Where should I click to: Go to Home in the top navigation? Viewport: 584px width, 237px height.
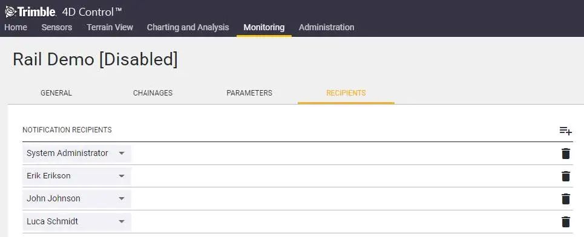click(x=16, y=27)
